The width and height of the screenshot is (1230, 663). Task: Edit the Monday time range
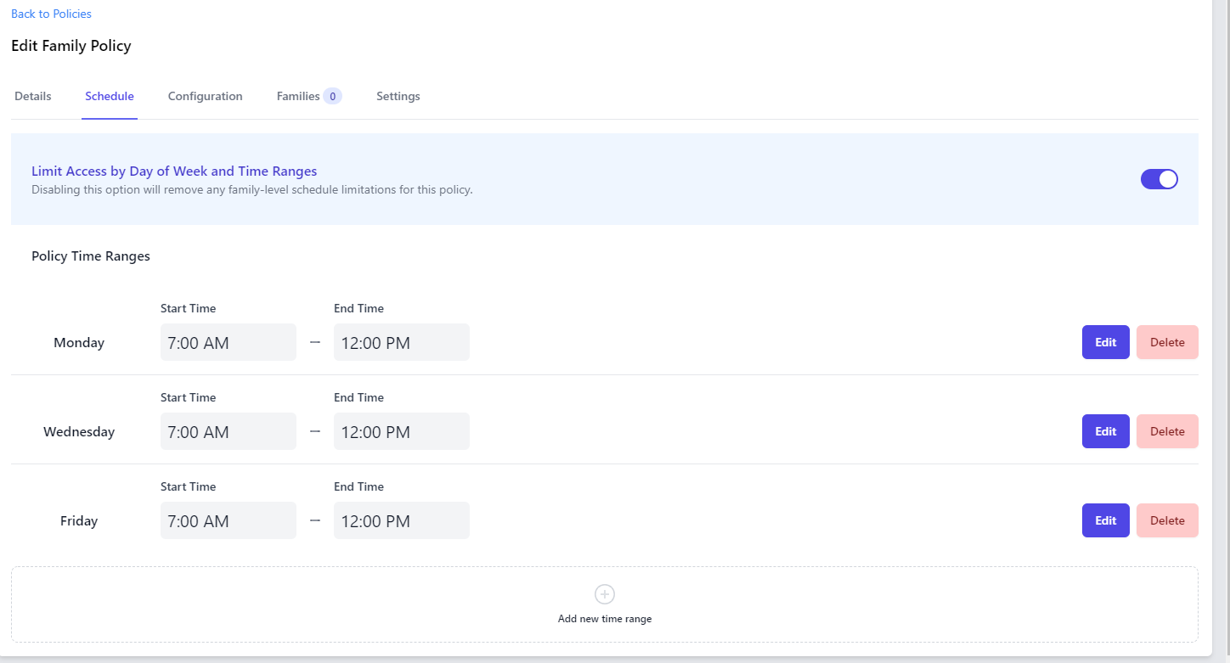(x=1106, y=342)
